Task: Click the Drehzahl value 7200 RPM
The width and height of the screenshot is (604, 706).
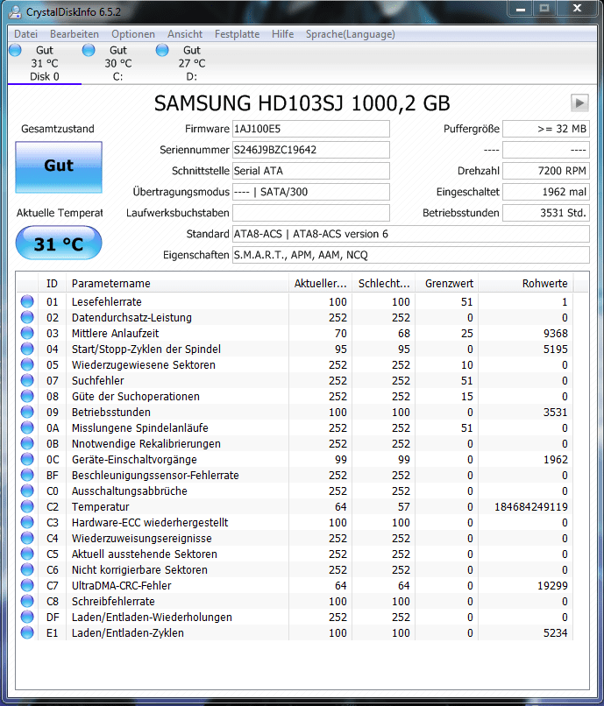Action: [546, 171]
